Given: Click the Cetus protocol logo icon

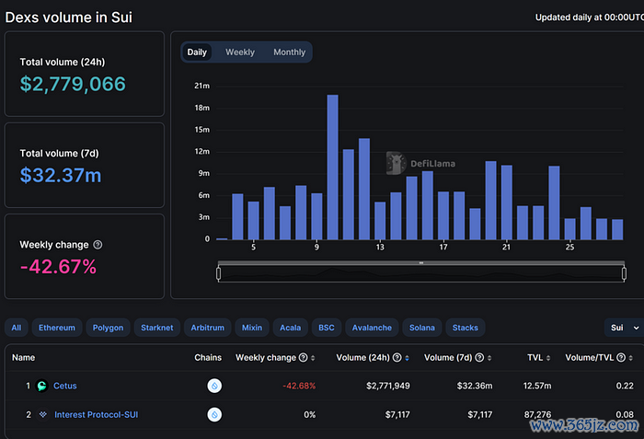Looking at the screenshot, I should click(x=42, y=386).
